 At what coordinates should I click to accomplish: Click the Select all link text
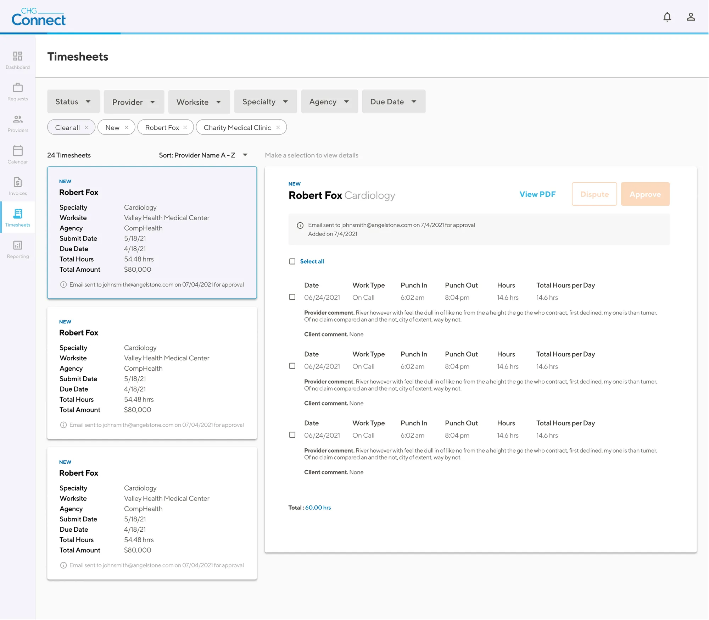tap(312, 262)
